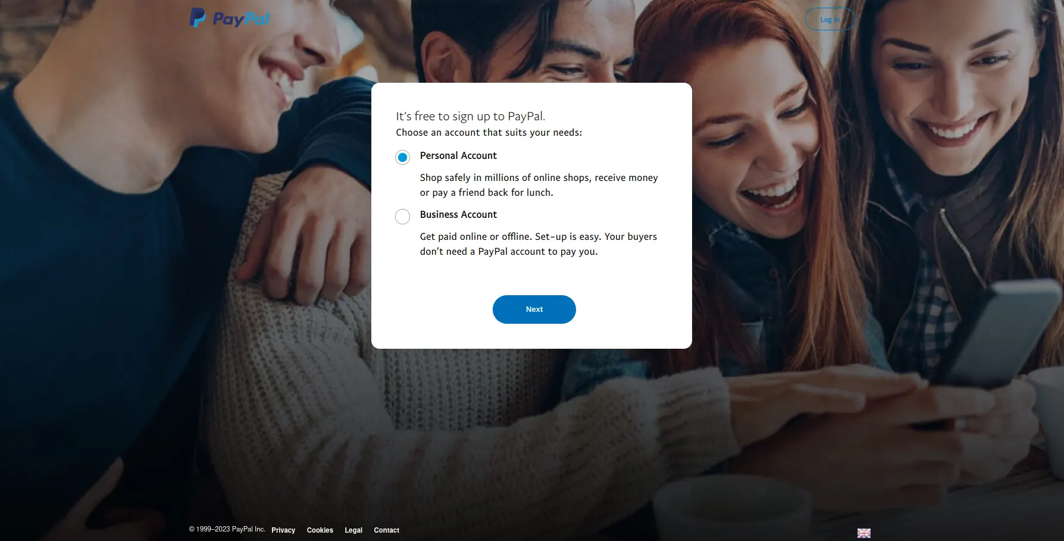Click the 'Shop safely in millions' description
The width and height of the screenshot is (1064, 541).
point(539,185)
